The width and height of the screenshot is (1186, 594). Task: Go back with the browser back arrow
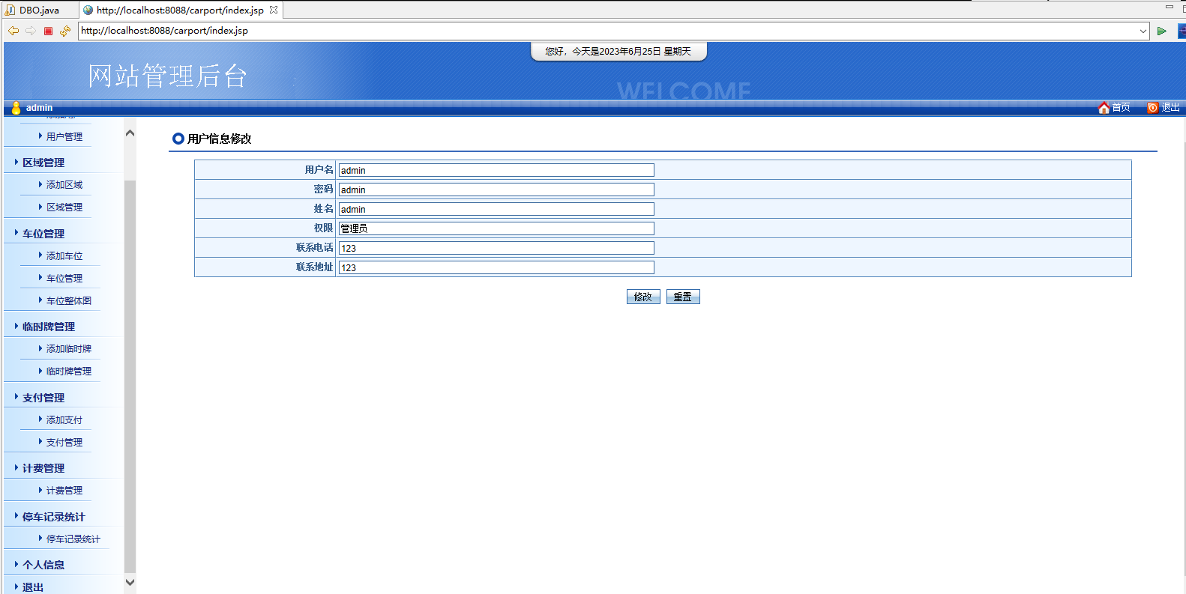pos(13,31)
